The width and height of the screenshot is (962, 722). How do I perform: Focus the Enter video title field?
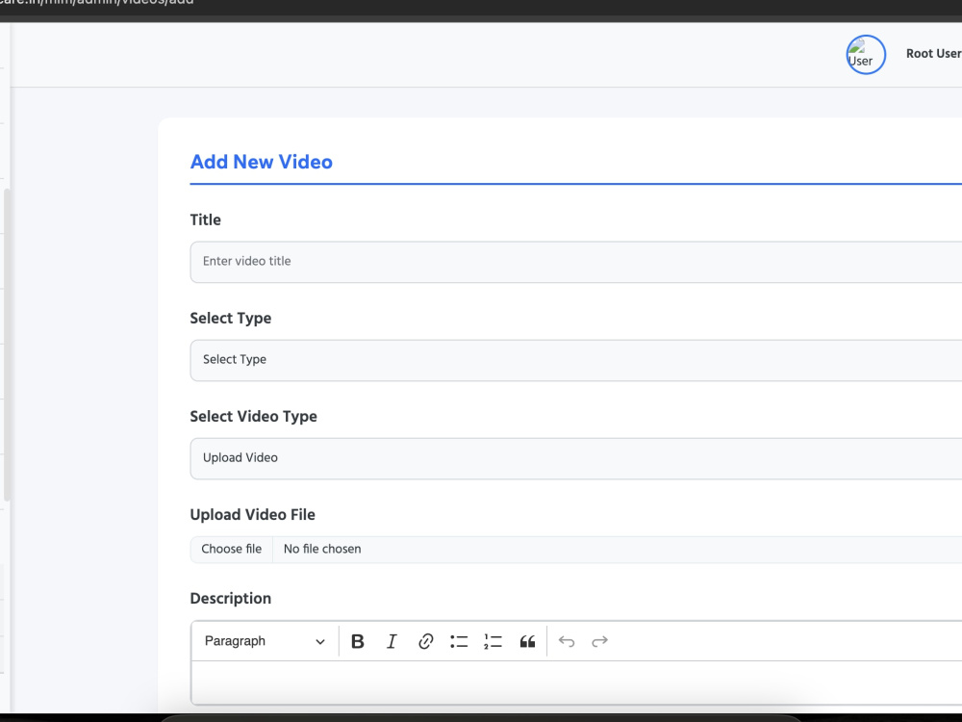[x=575, y=262]
